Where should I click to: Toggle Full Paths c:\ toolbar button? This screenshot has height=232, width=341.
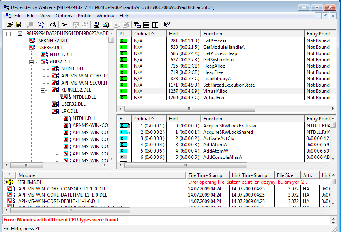tap(53, 24)
